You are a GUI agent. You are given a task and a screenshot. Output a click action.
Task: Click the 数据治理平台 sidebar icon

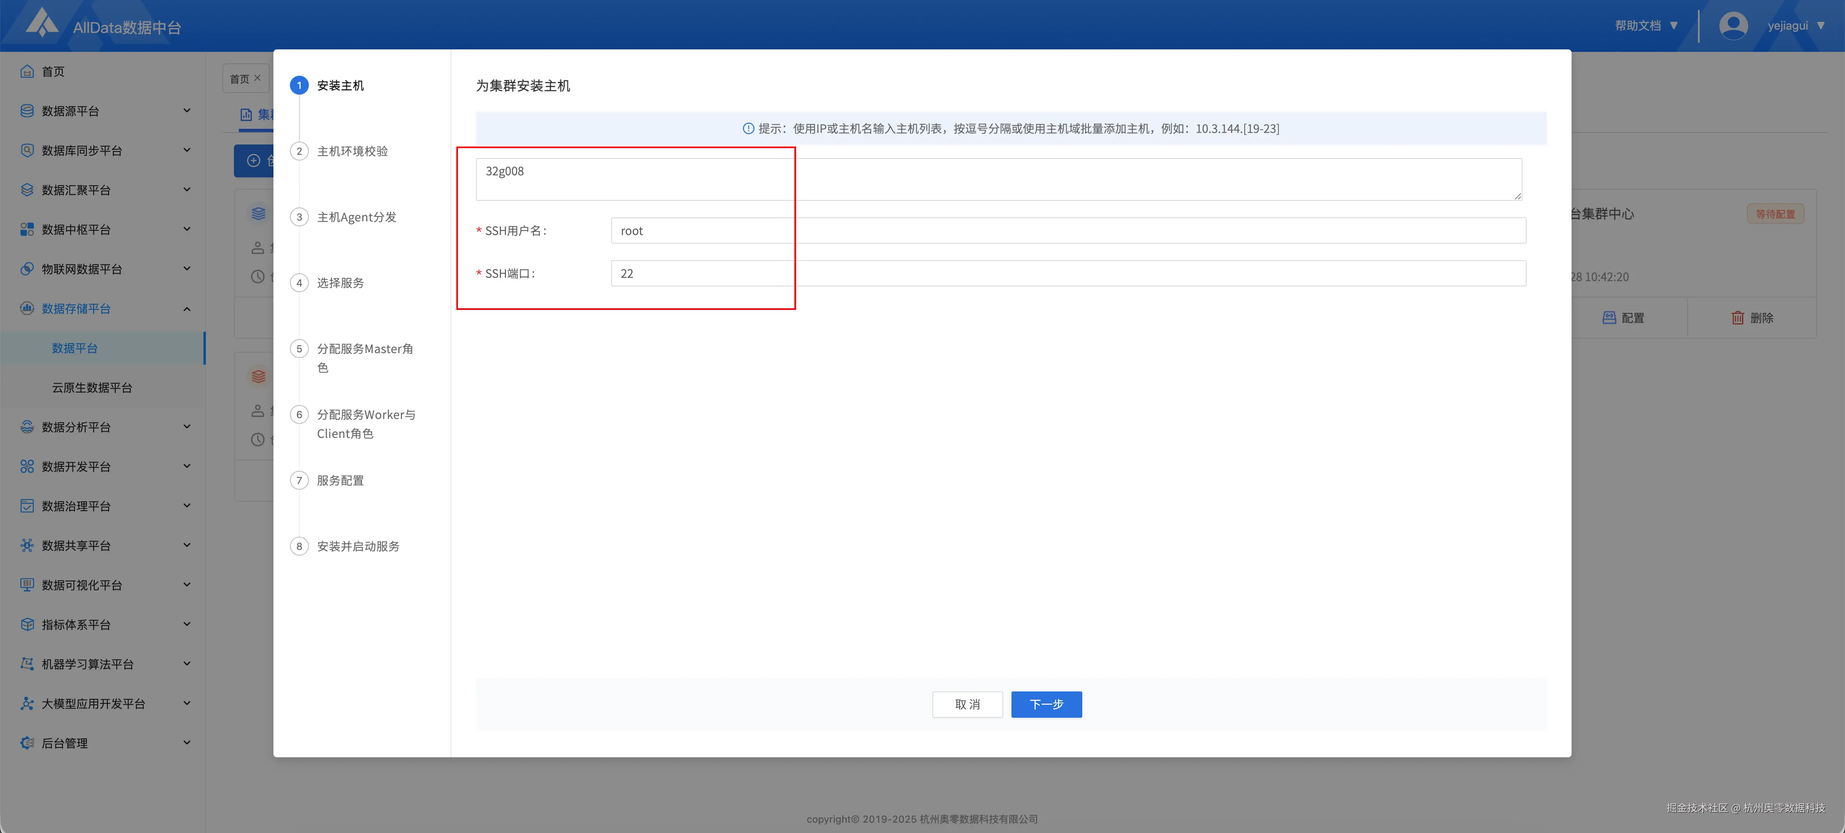(27, 506)
